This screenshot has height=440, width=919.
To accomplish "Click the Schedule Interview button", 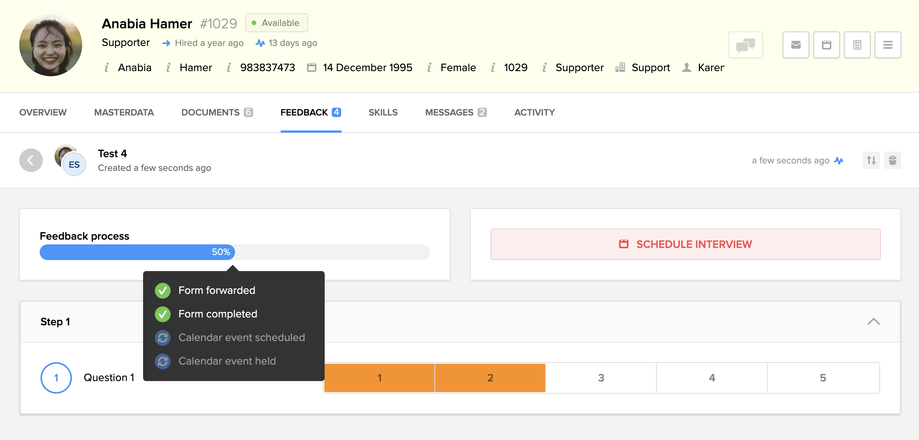I will [685, 244].
